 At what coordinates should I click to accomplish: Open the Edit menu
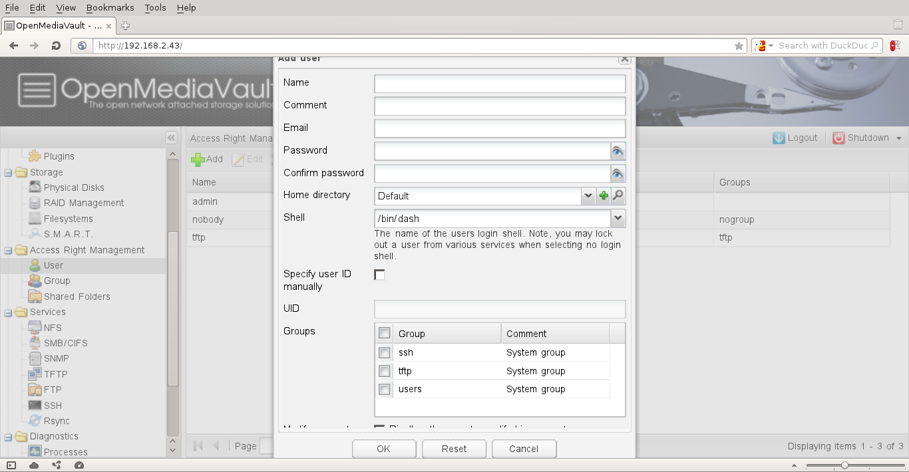[x=37, y=7]
